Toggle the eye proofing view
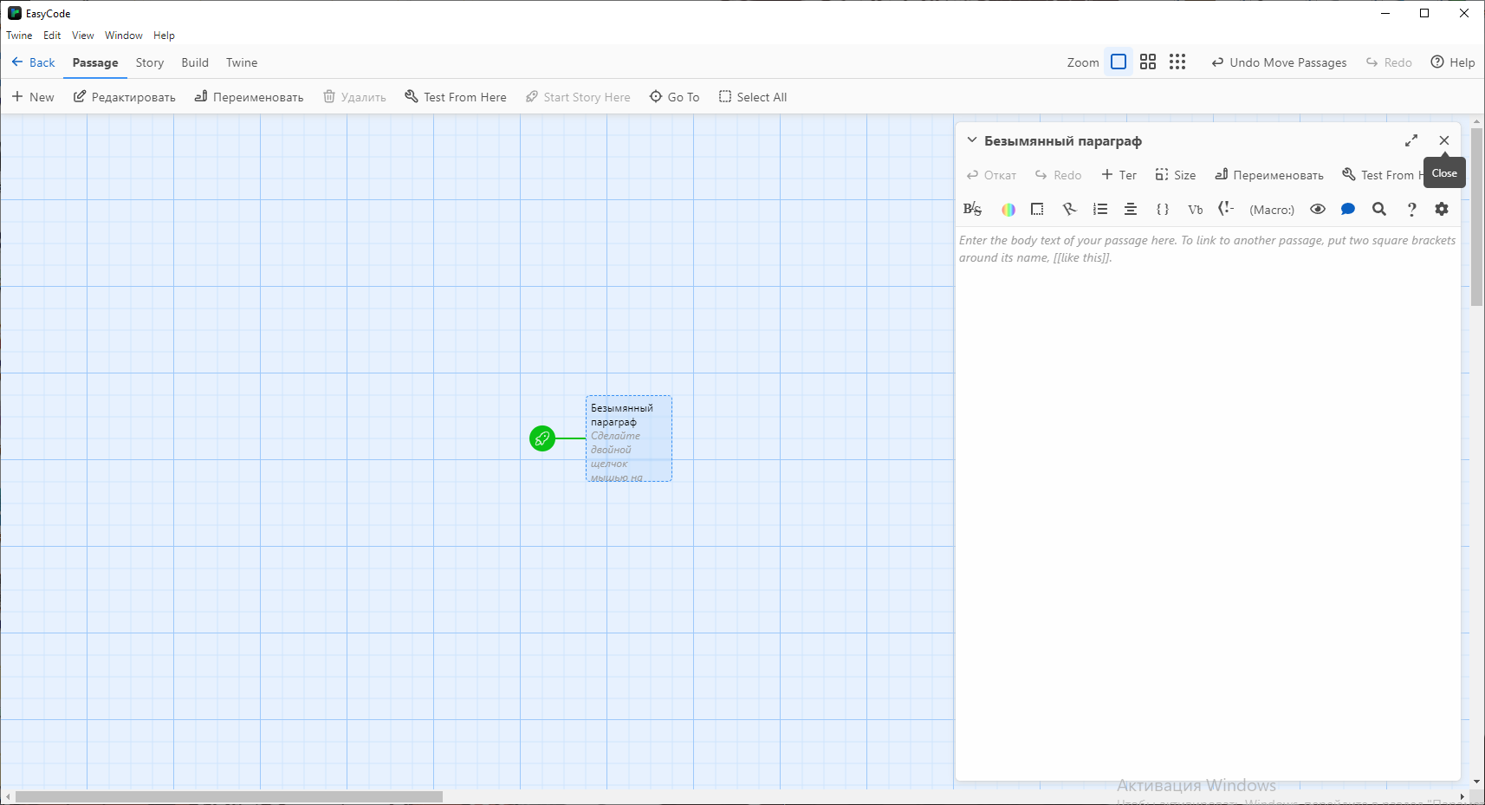This screenshot has height=805, width=1485. coord(1318,209)
